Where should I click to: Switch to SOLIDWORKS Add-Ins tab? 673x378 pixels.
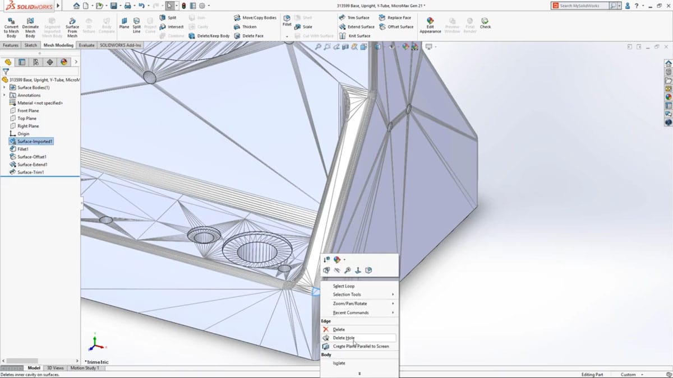tap(121, 45)
